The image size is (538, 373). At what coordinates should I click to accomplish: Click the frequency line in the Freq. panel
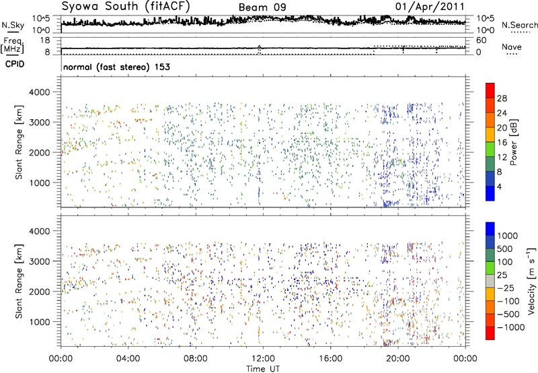(263, 48)
